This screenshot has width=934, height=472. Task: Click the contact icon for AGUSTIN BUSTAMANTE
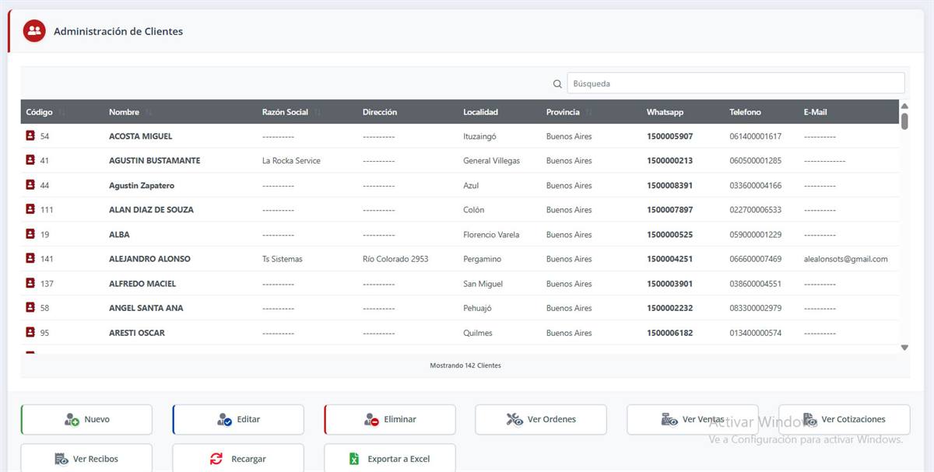[30, 160]
